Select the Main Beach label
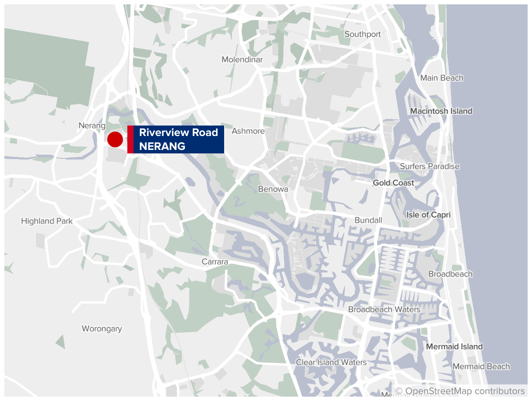Image resolution: width=532 pixels, height=401 pixels. 442,78
